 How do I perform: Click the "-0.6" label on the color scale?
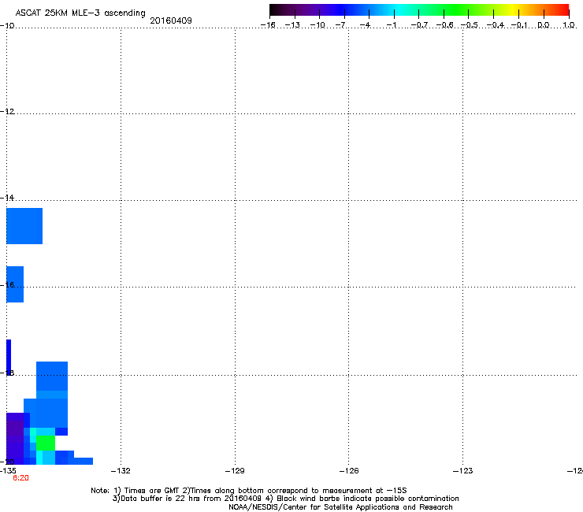coord(444,25)
